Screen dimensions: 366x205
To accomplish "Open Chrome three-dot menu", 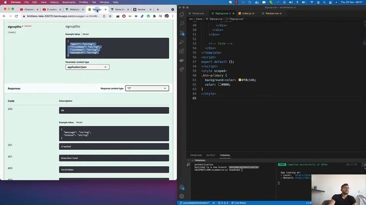I will pyautogui.click(x=173, y=16).
